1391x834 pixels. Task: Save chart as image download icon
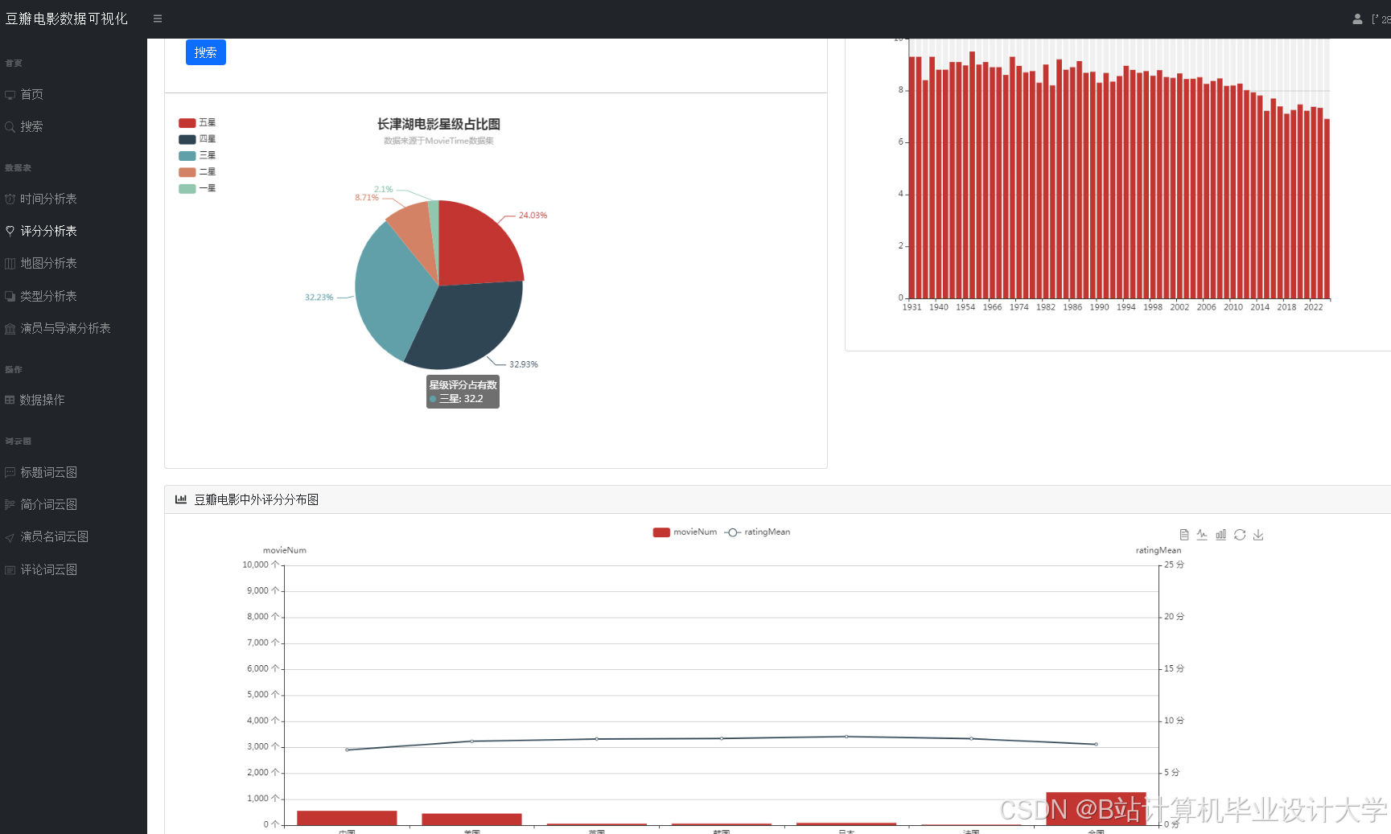point(1258,535)
